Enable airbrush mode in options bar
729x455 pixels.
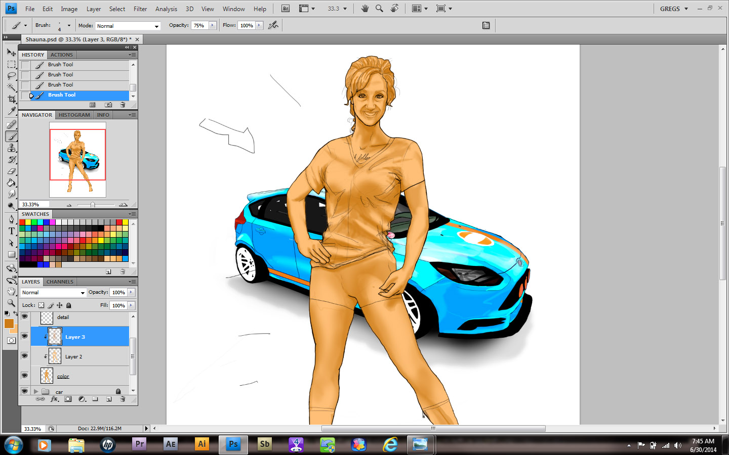(x=273, y=25)
